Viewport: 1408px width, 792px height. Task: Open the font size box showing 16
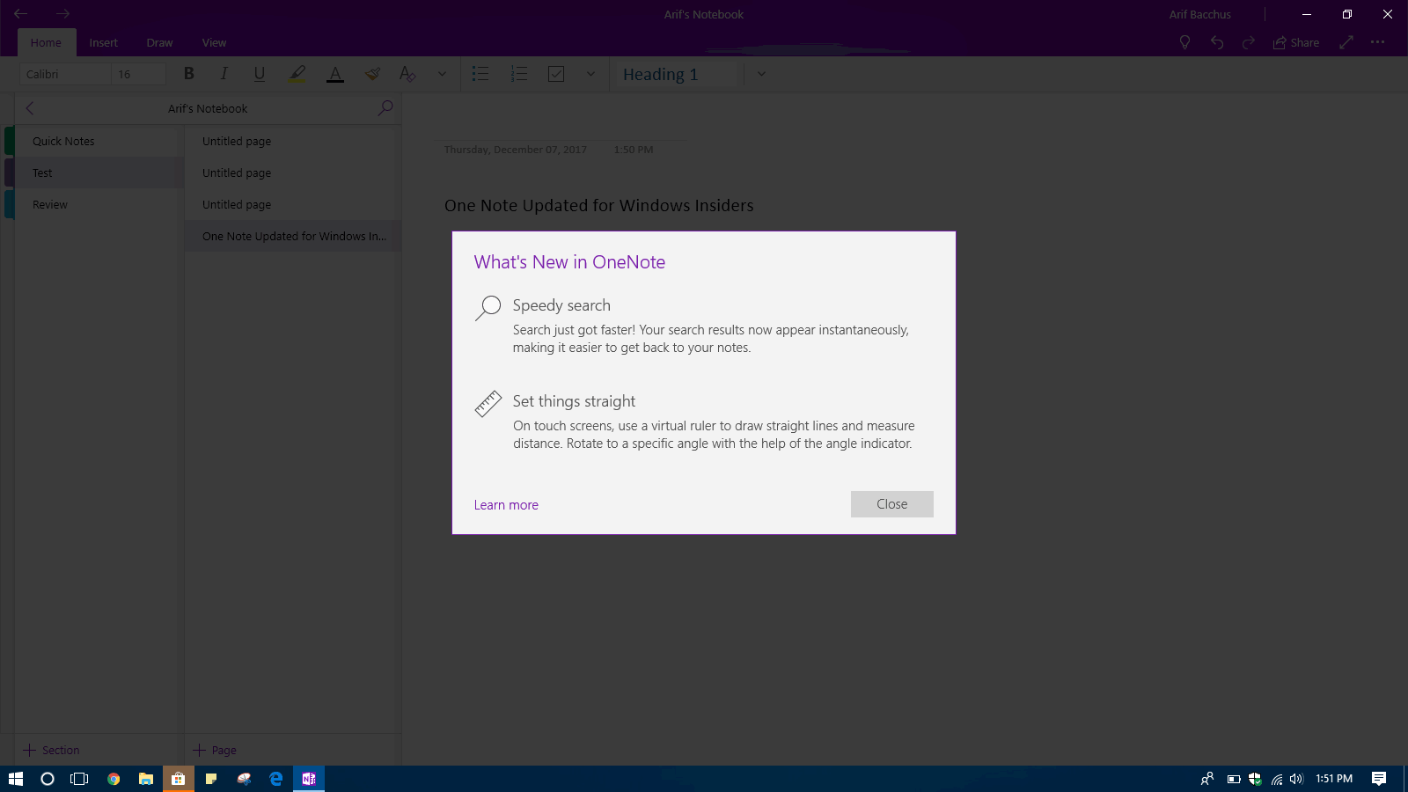click(x=139, y=74)
